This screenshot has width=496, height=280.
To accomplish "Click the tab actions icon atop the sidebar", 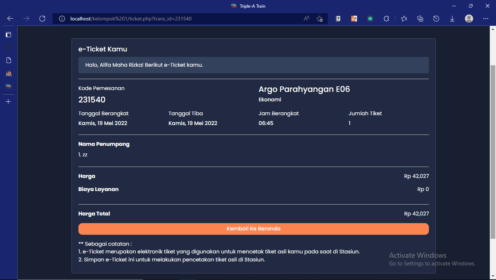I will click(x=8, y=35).
